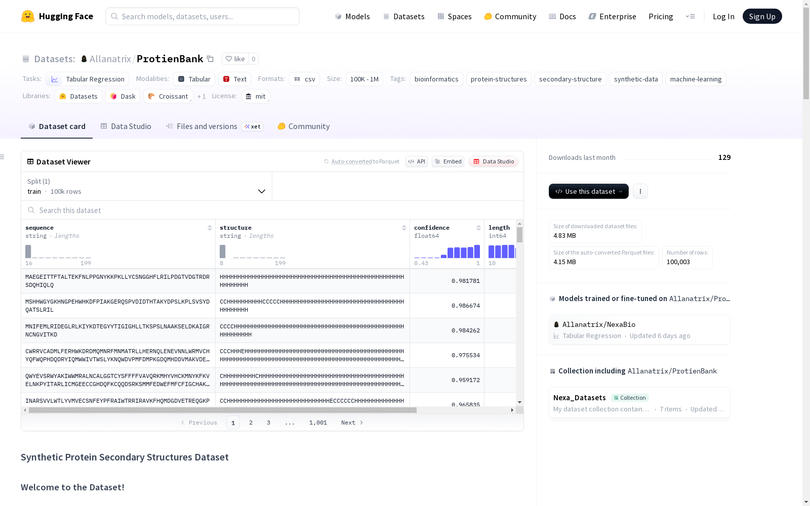Screen dimensions: 810x506
Task: Select the Croissant library tag
Action: (x=168, y=96)
